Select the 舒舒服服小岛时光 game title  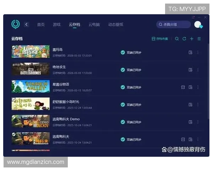tap(66, 102)
